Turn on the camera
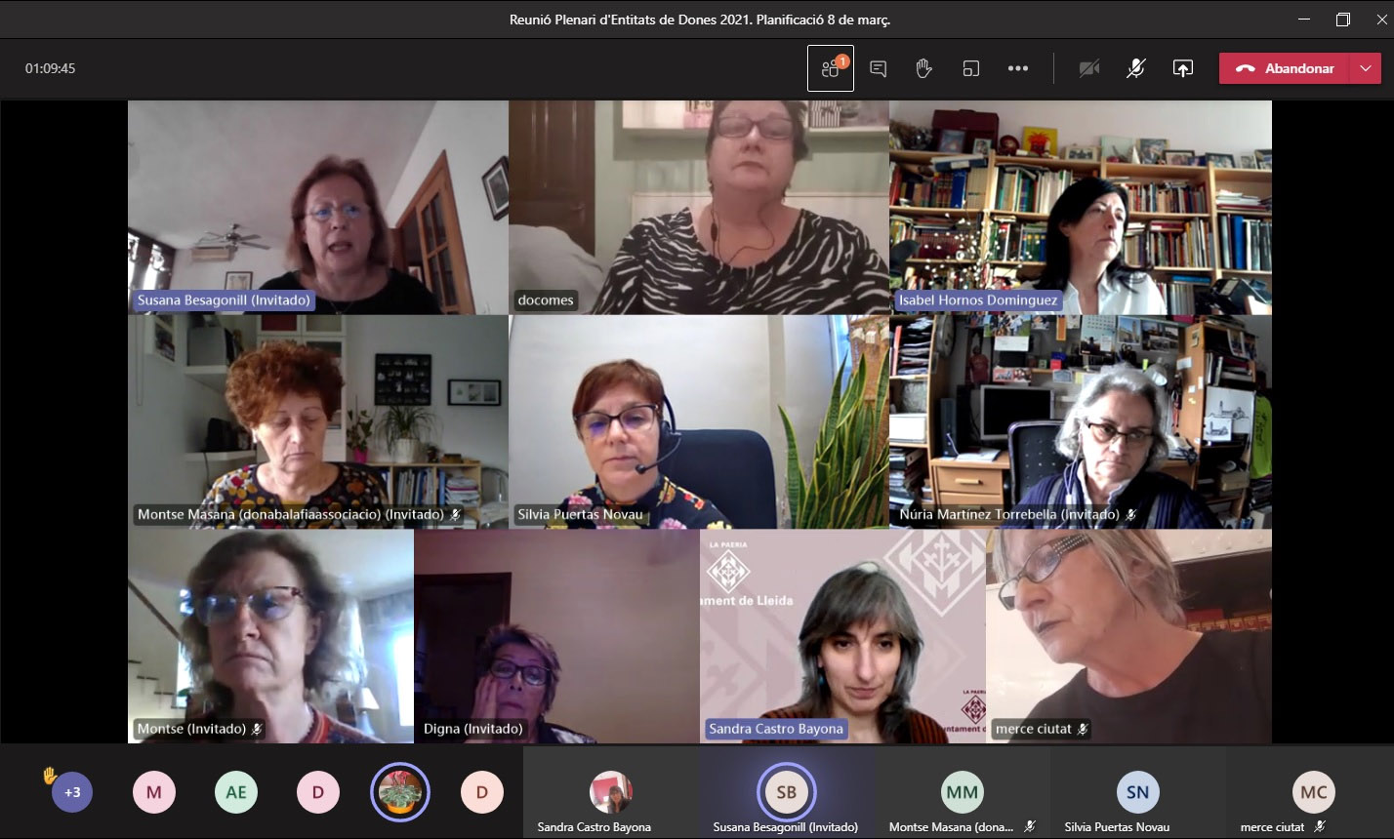This screenshot has height=839, width=1394. tap(1089, 68)
